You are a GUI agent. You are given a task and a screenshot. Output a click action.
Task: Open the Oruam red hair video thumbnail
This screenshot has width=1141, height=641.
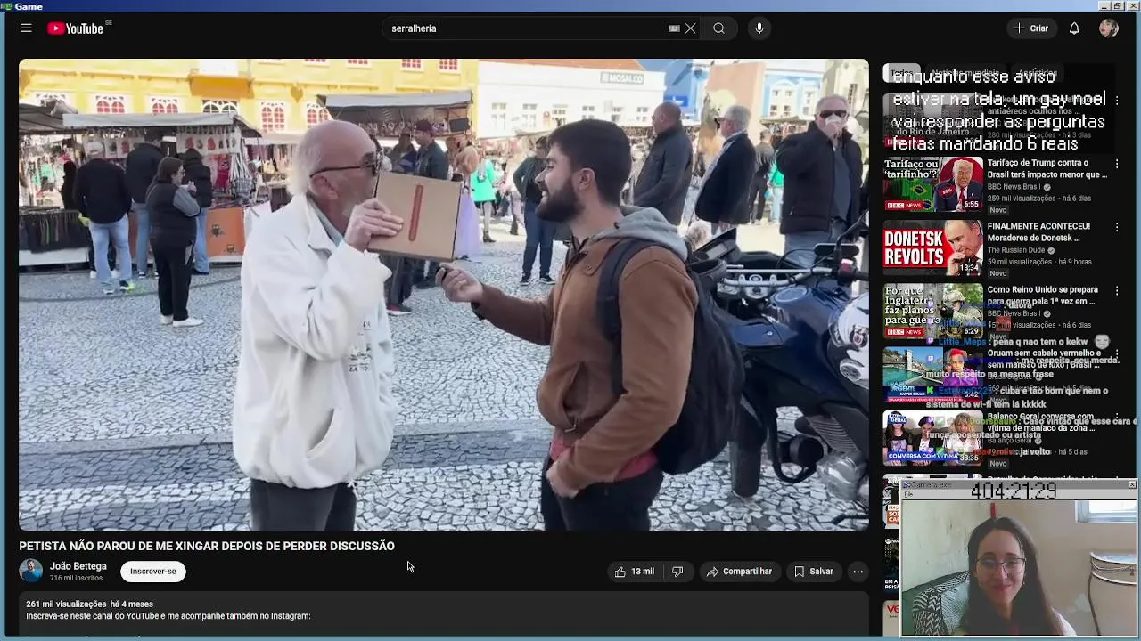932,374
